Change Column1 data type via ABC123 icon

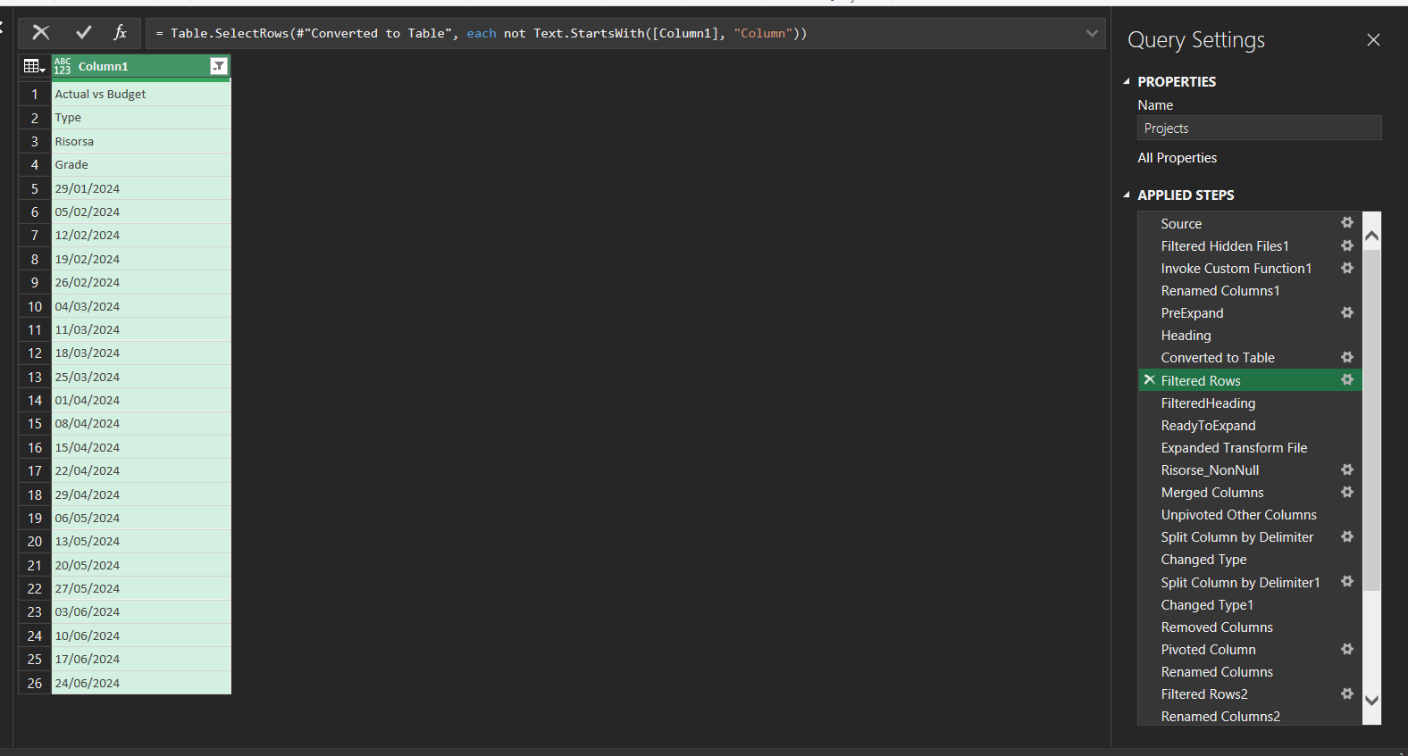(63, 66)
